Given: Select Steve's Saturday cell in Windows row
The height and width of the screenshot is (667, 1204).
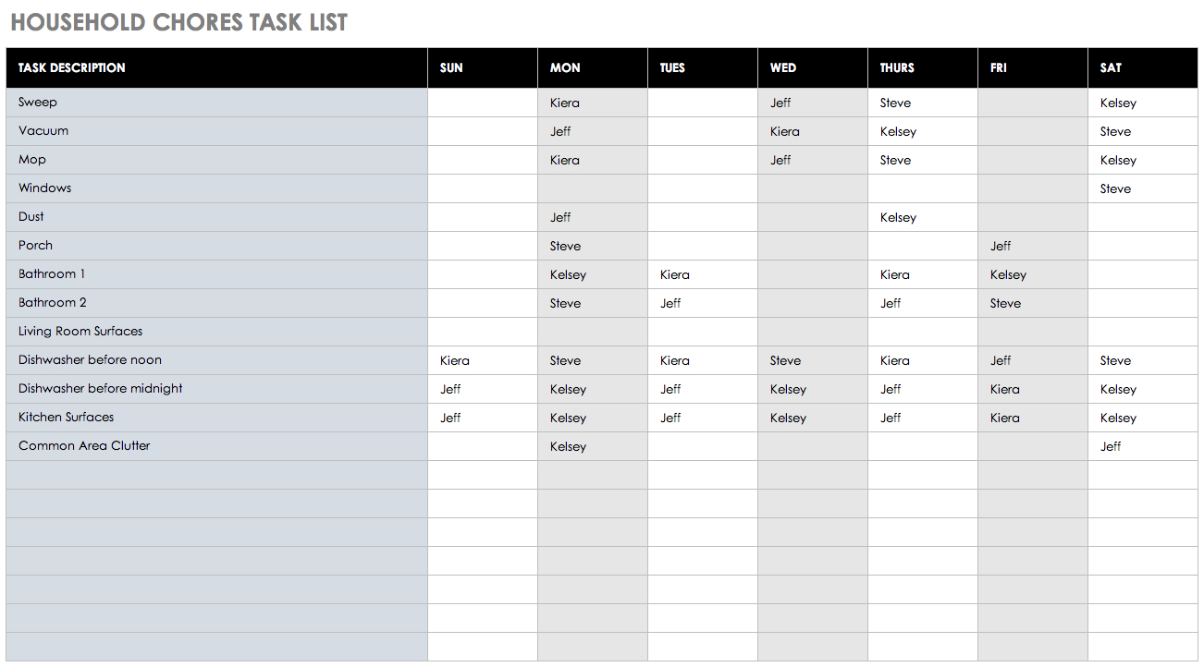Looking at the screenshot, I should tap(1115, 188).
